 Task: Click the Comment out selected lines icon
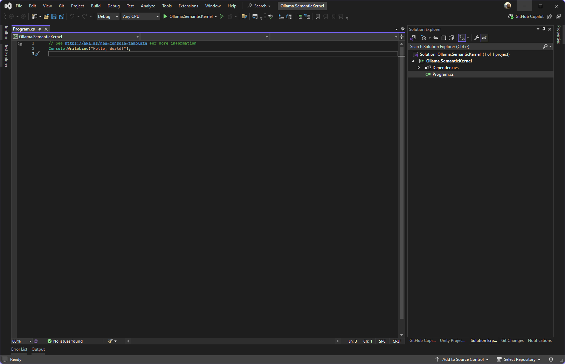tap(299, 16)
